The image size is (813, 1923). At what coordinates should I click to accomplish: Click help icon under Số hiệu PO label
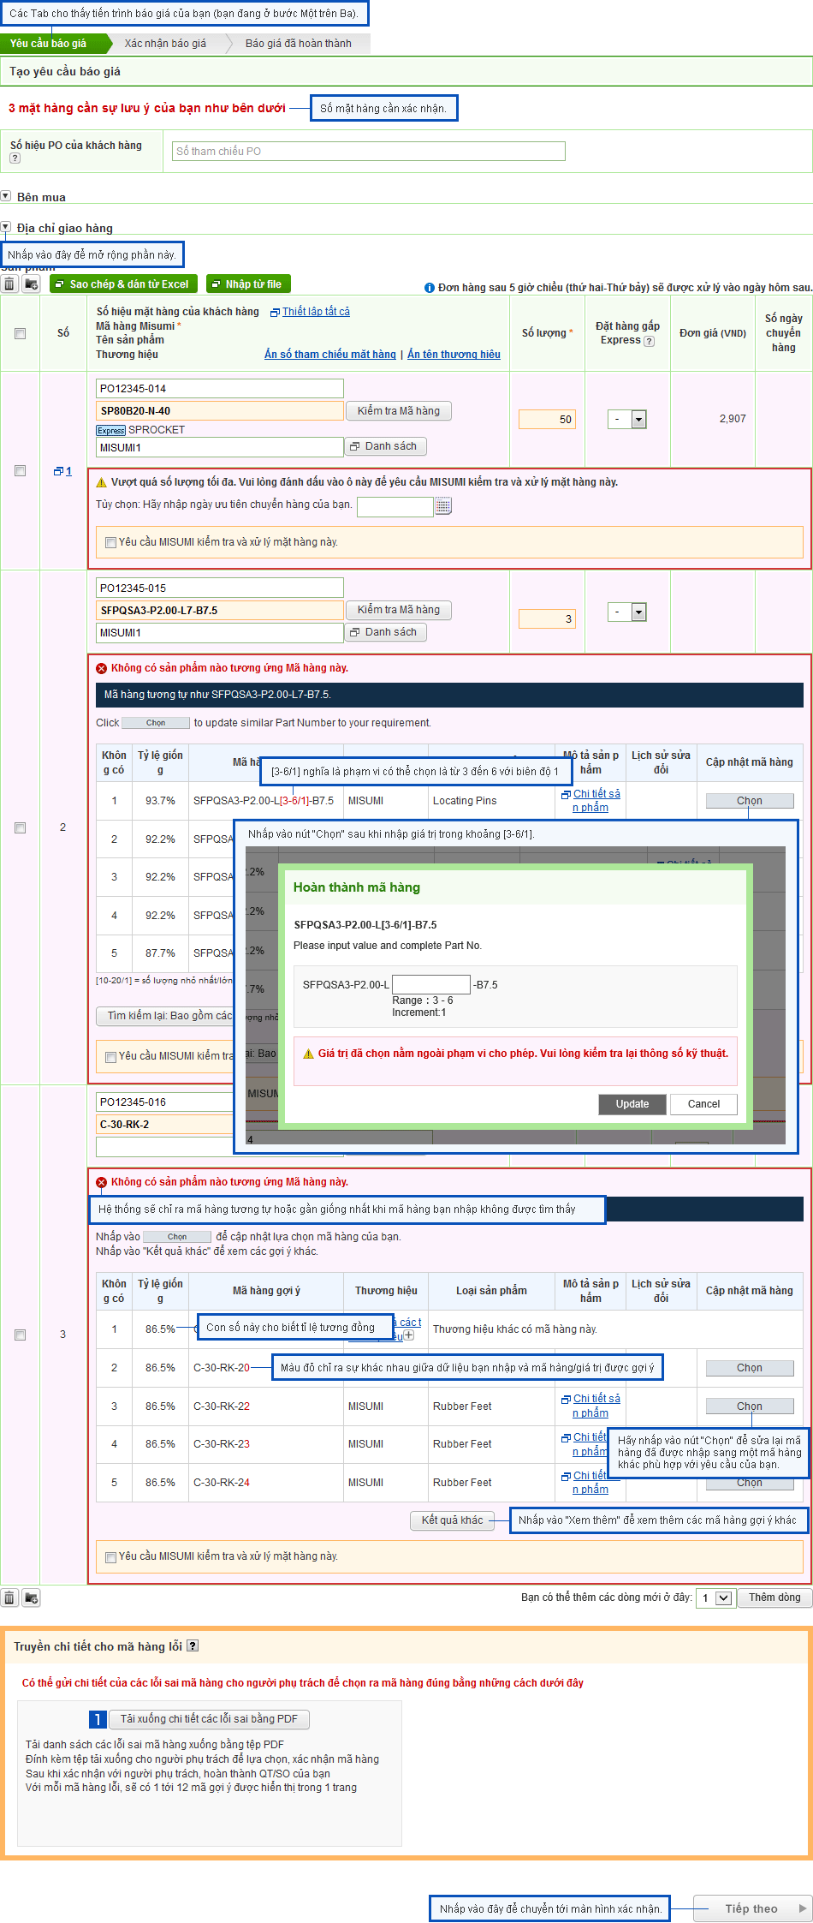coord(15,158)
